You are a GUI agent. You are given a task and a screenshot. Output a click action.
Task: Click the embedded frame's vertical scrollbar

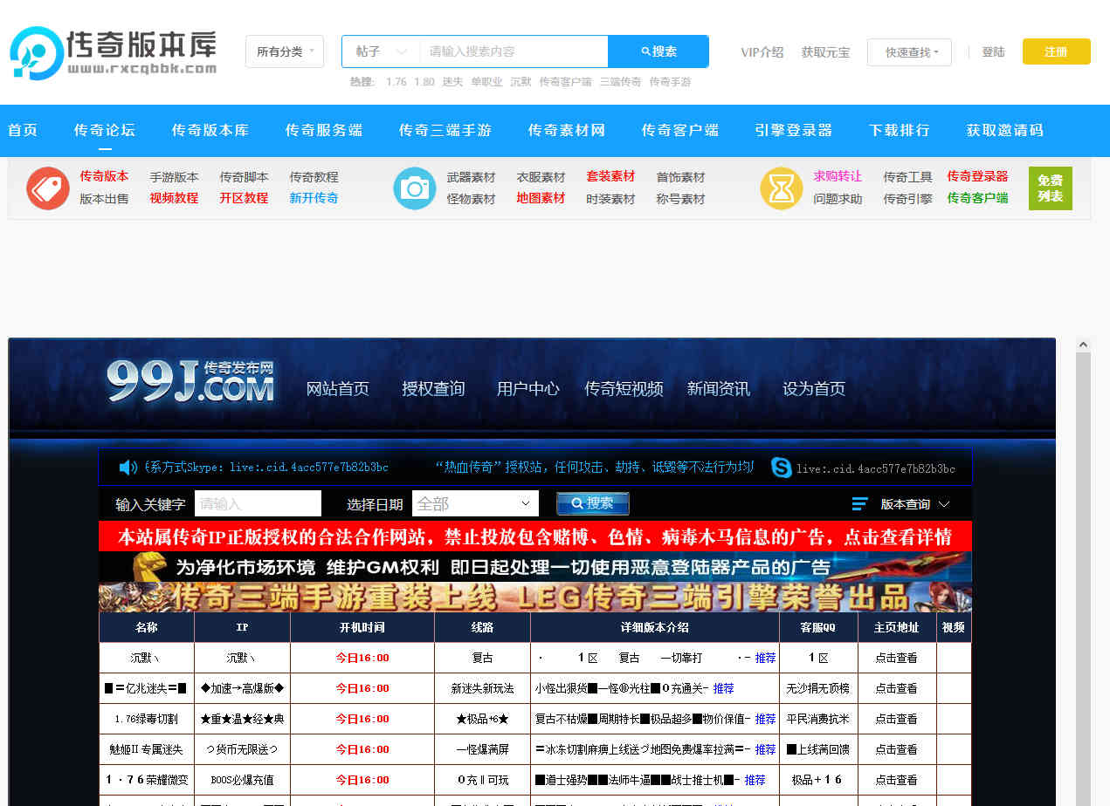(1083, 567)
